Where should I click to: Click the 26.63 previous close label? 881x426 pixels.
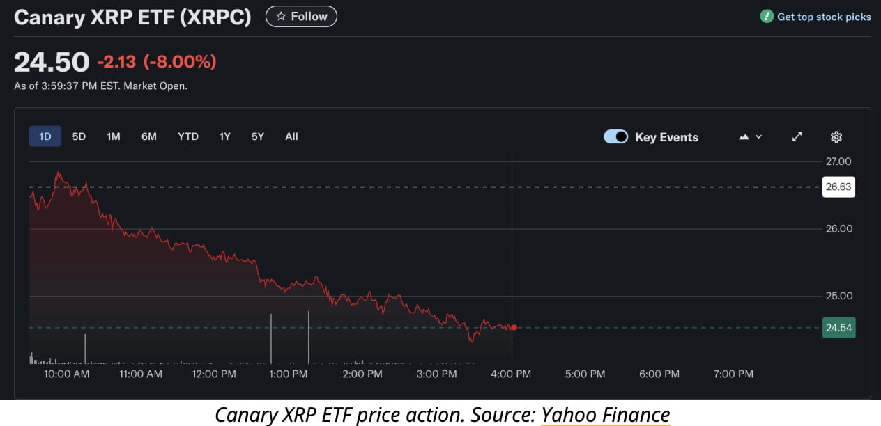(x=838, y=187)
